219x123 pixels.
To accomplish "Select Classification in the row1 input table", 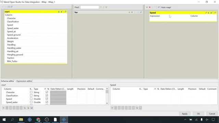I will (x=13, y=22).
